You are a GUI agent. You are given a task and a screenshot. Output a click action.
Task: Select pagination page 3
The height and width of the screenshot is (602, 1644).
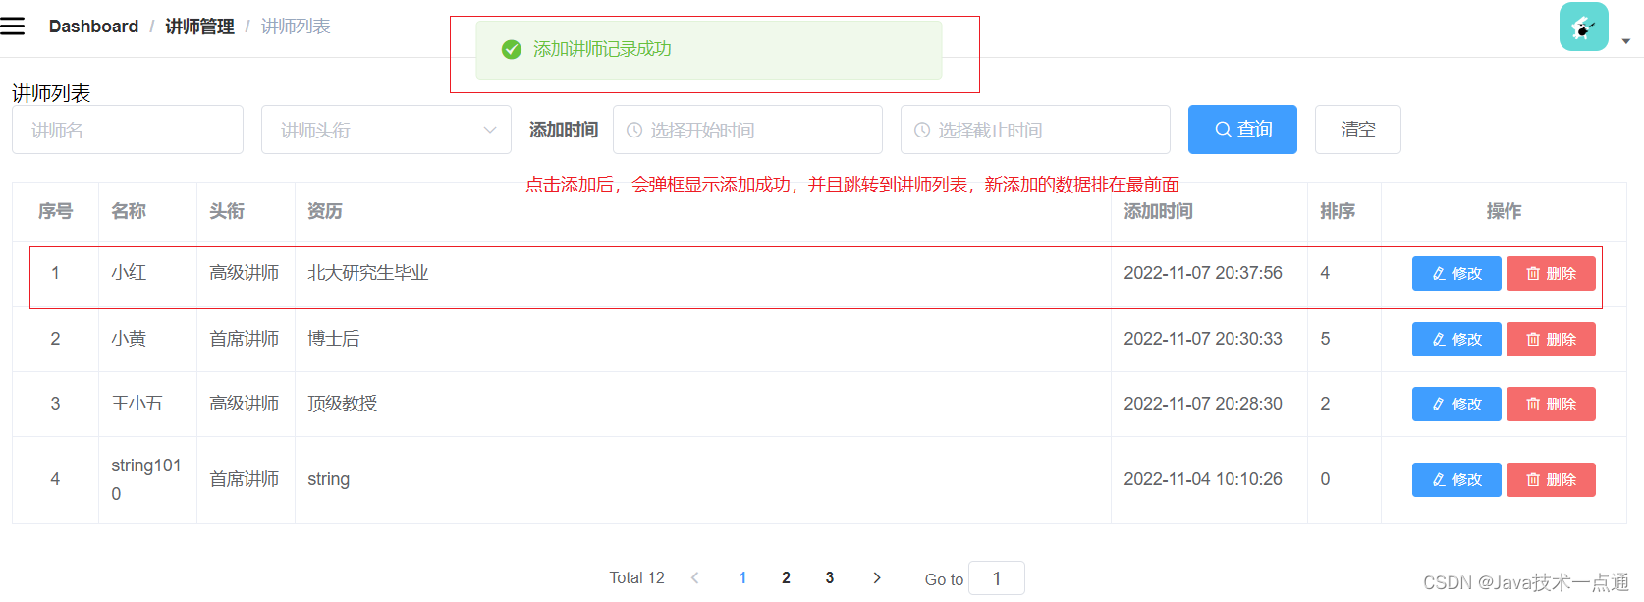[830, 577]
